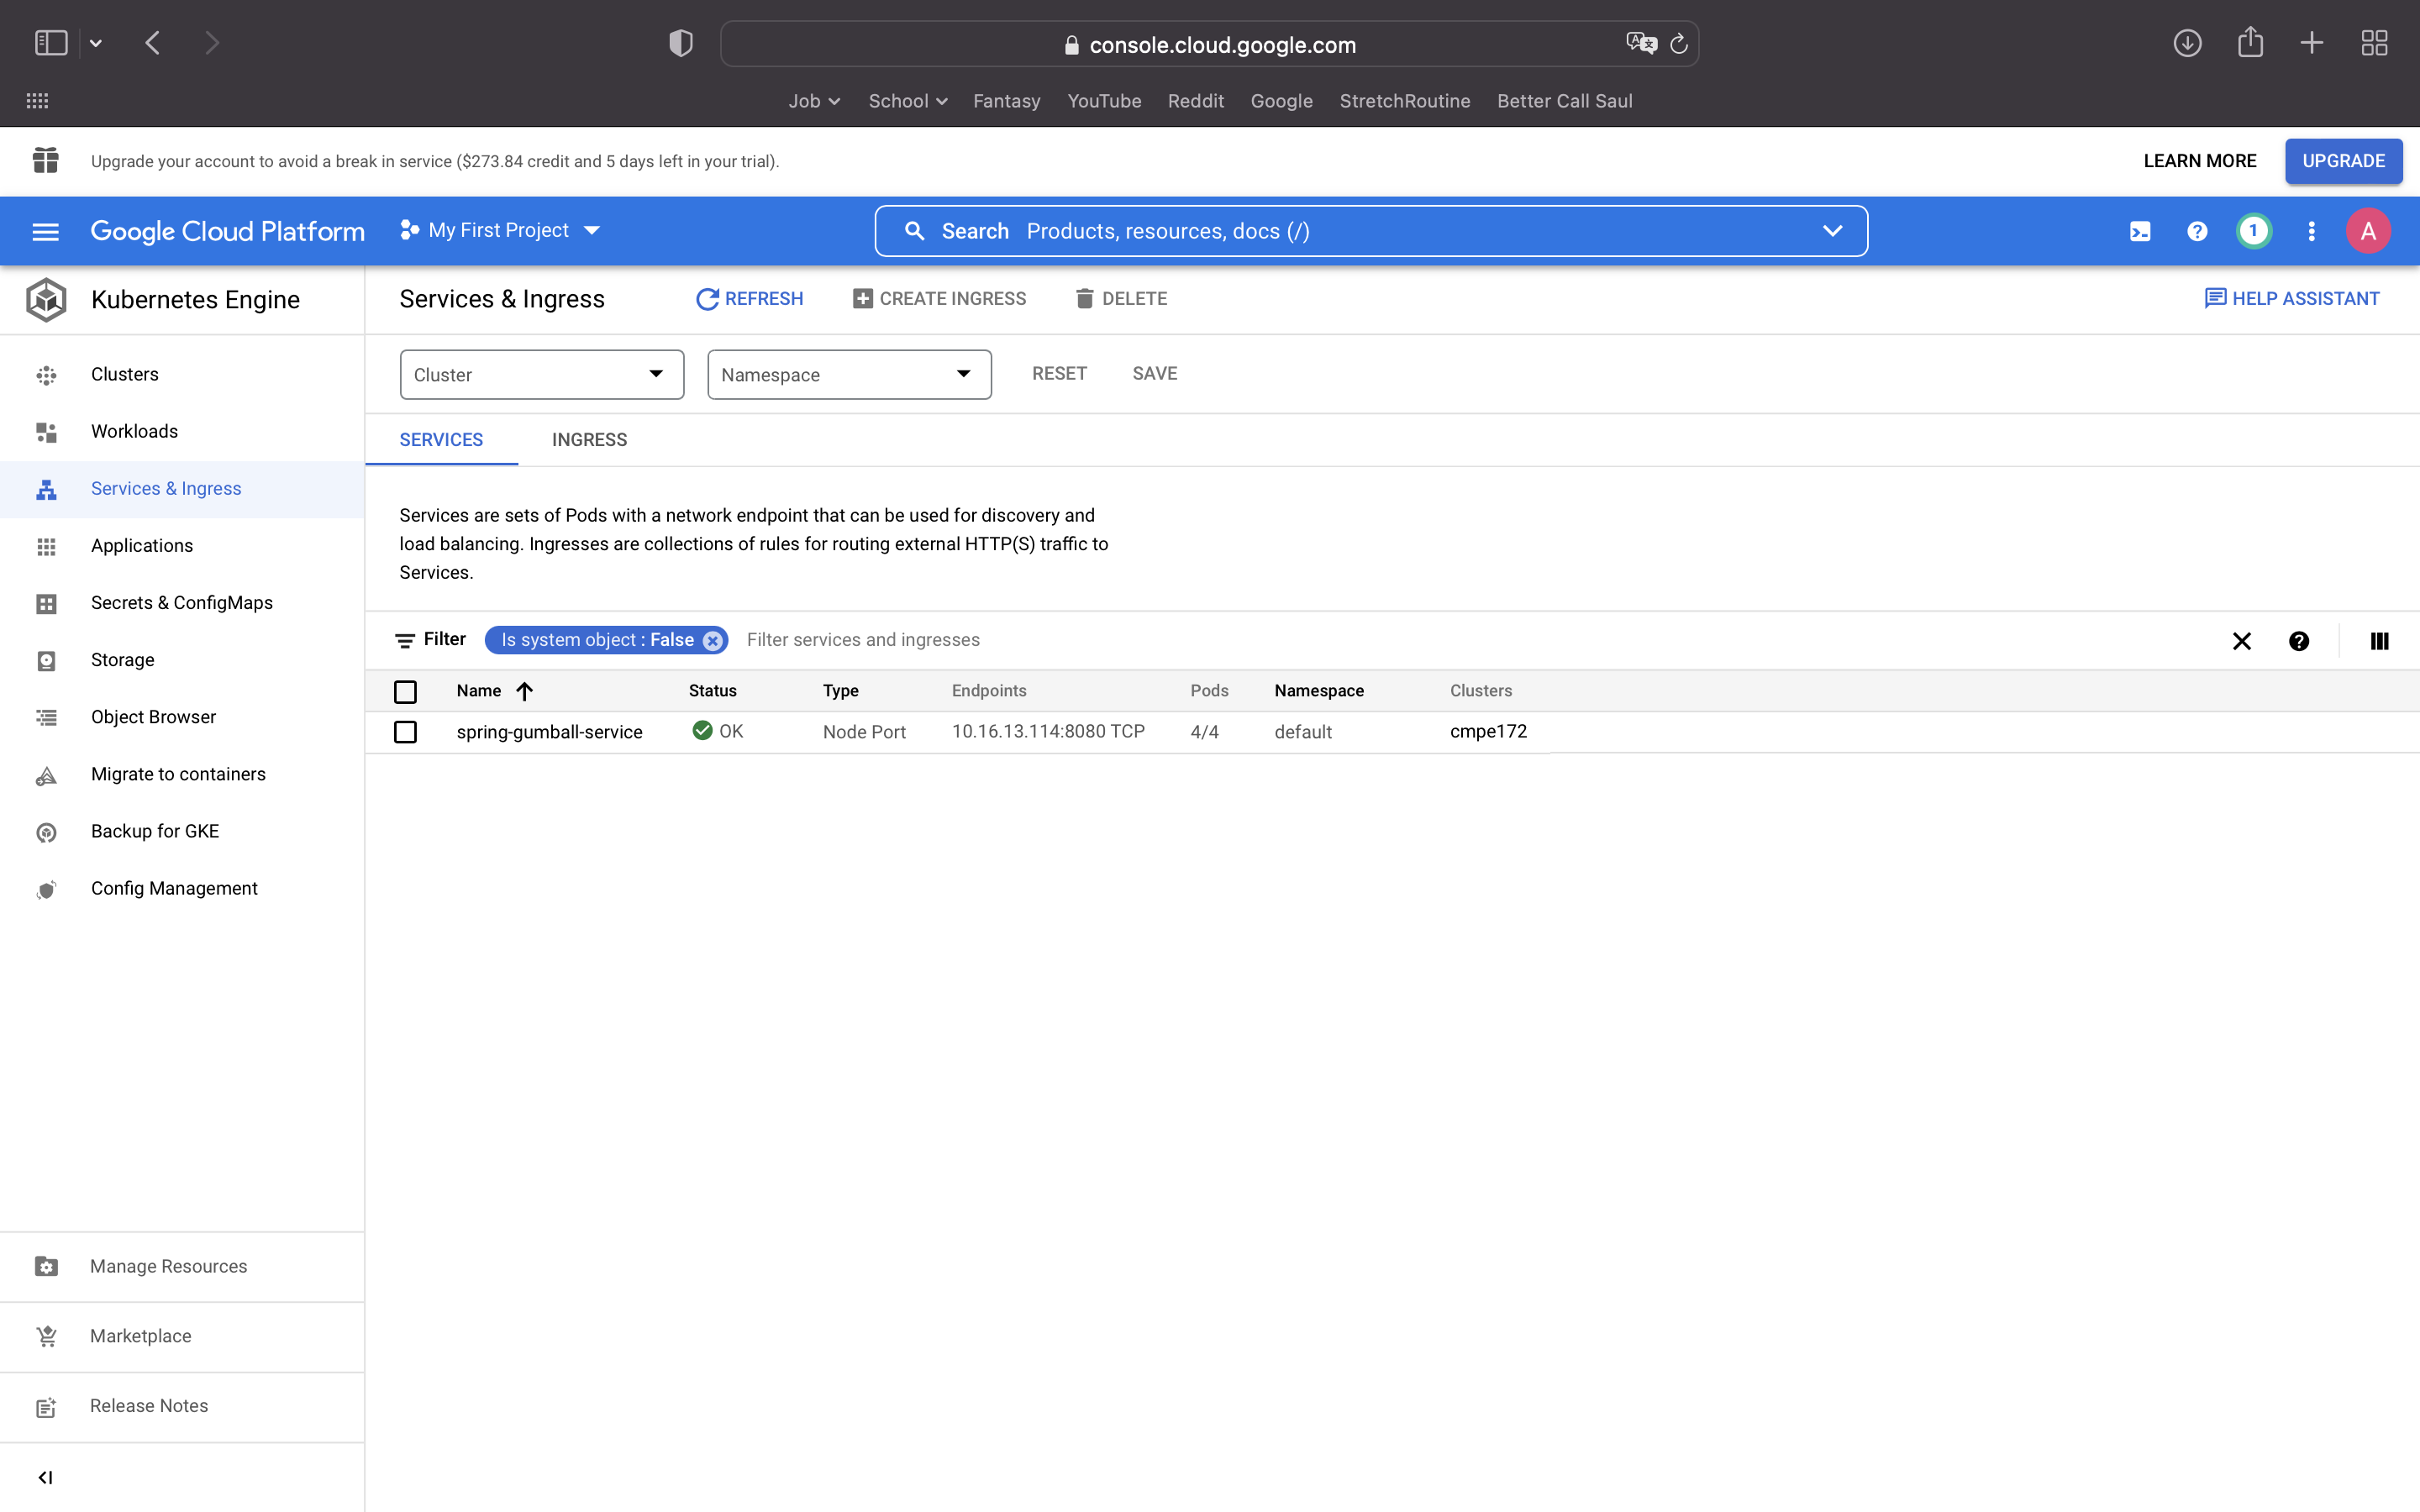Viewport: 2420px width, 1512px height.
Task: Click the column display options icon
Action: (2379, 641)
